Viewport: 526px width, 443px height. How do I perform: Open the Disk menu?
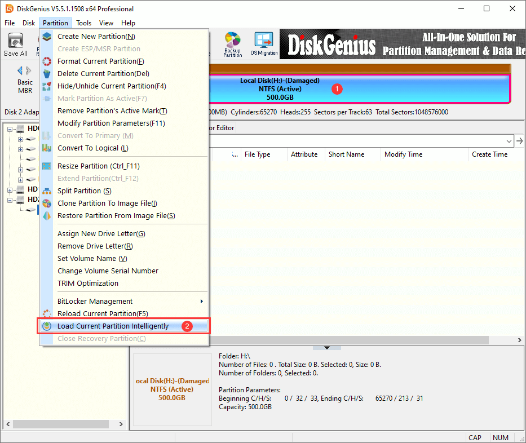pos(29,23)
